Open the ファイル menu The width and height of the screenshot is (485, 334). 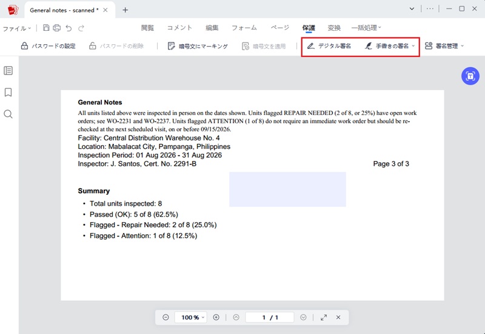17,28
